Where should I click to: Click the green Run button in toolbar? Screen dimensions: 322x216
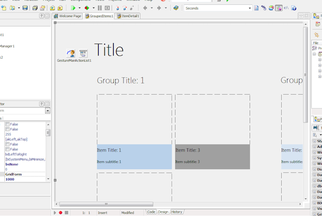click(74, 8)
